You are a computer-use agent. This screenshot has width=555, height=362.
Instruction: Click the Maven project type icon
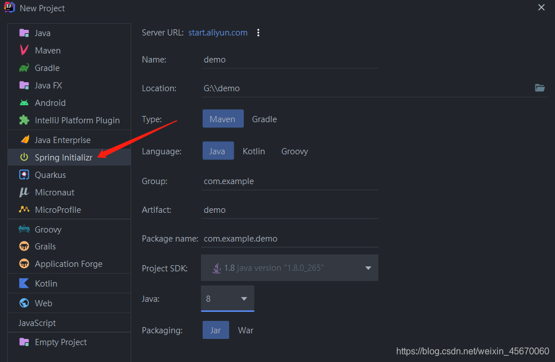pos(24,50)
